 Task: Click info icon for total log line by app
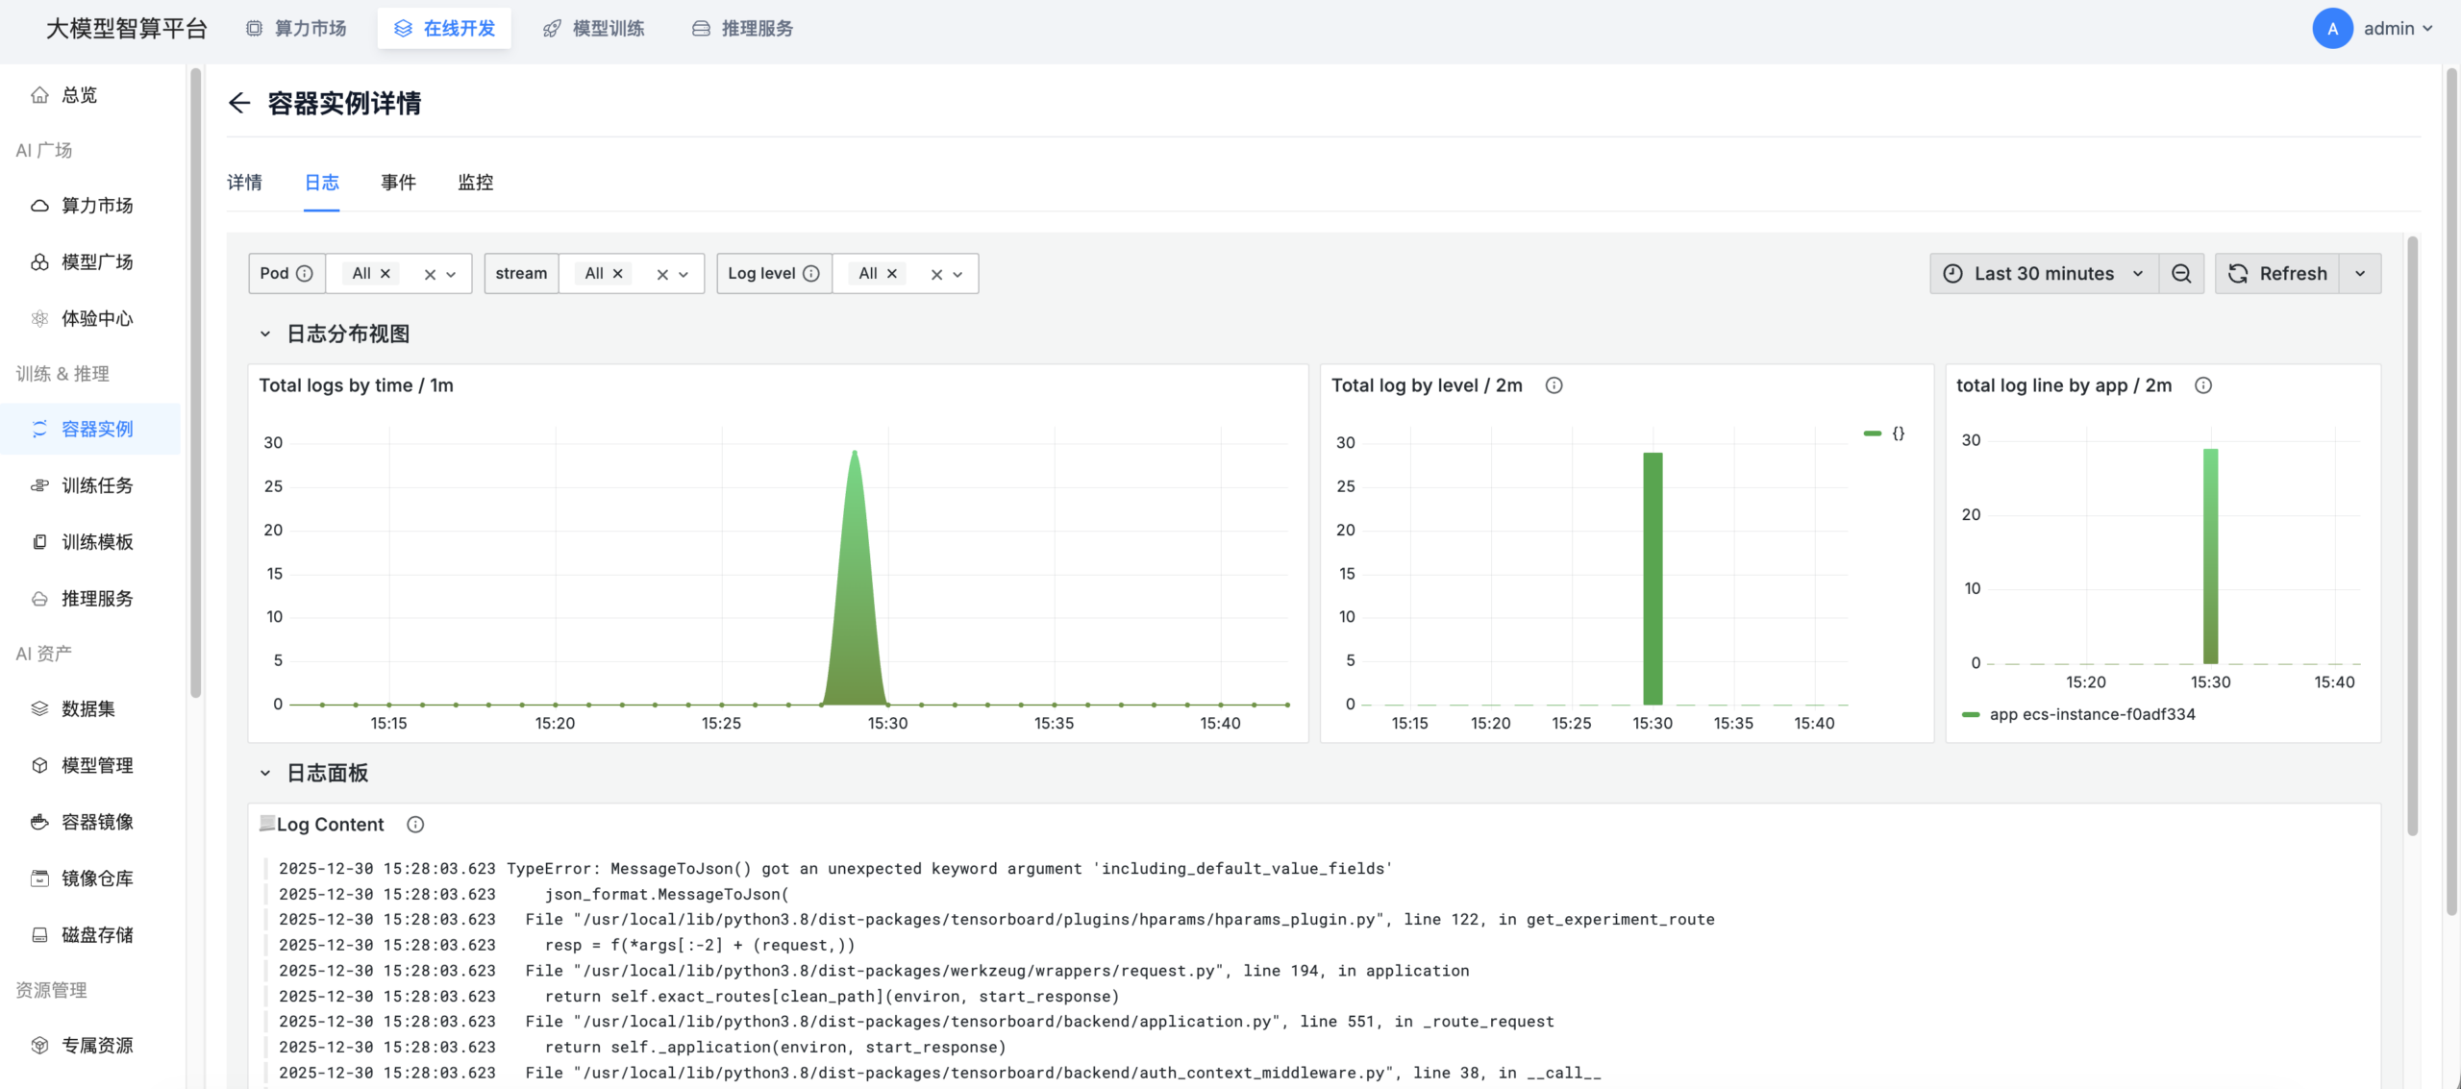(2203, 385)
